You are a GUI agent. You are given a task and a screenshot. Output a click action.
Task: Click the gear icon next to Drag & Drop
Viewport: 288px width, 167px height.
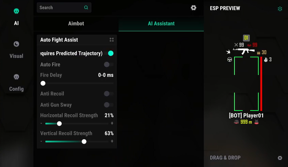point(280,158)
